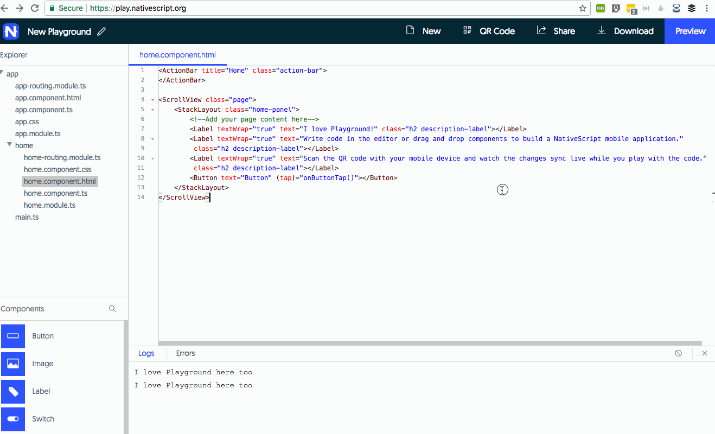Image resolution: width=715 pixels, height=434 pixels.
Task: Click the pencil icon to rename playground
Action: point(101,31)
